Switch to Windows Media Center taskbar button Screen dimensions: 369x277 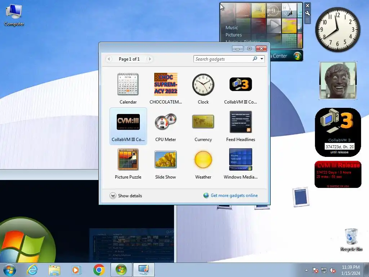(121, 270)
